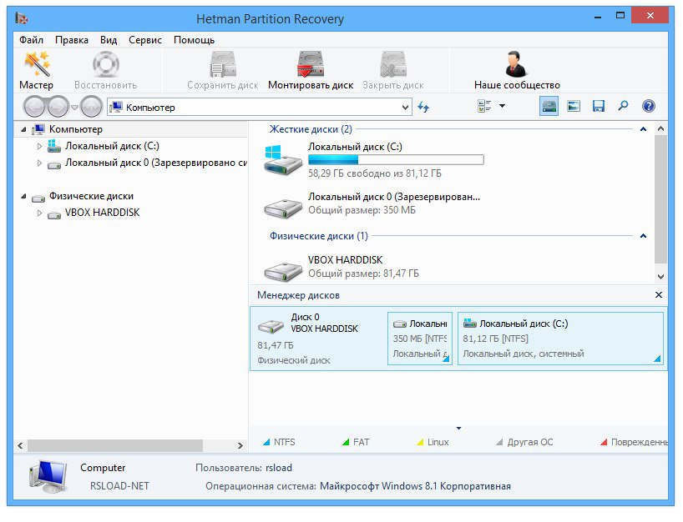This screenshot has width=683, height=522.
Task: Go back with the left navigation arrow
Action: coord(34,107)
